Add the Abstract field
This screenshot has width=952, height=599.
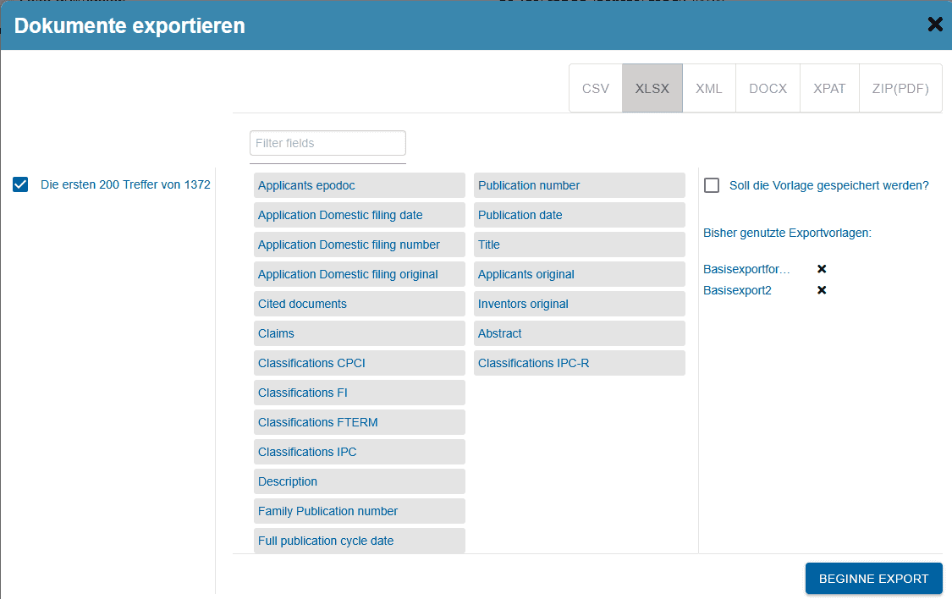(579, 333)
